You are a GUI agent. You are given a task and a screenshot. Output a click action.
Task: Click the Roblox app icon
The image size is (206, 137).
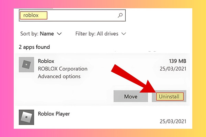click(26, 64)
